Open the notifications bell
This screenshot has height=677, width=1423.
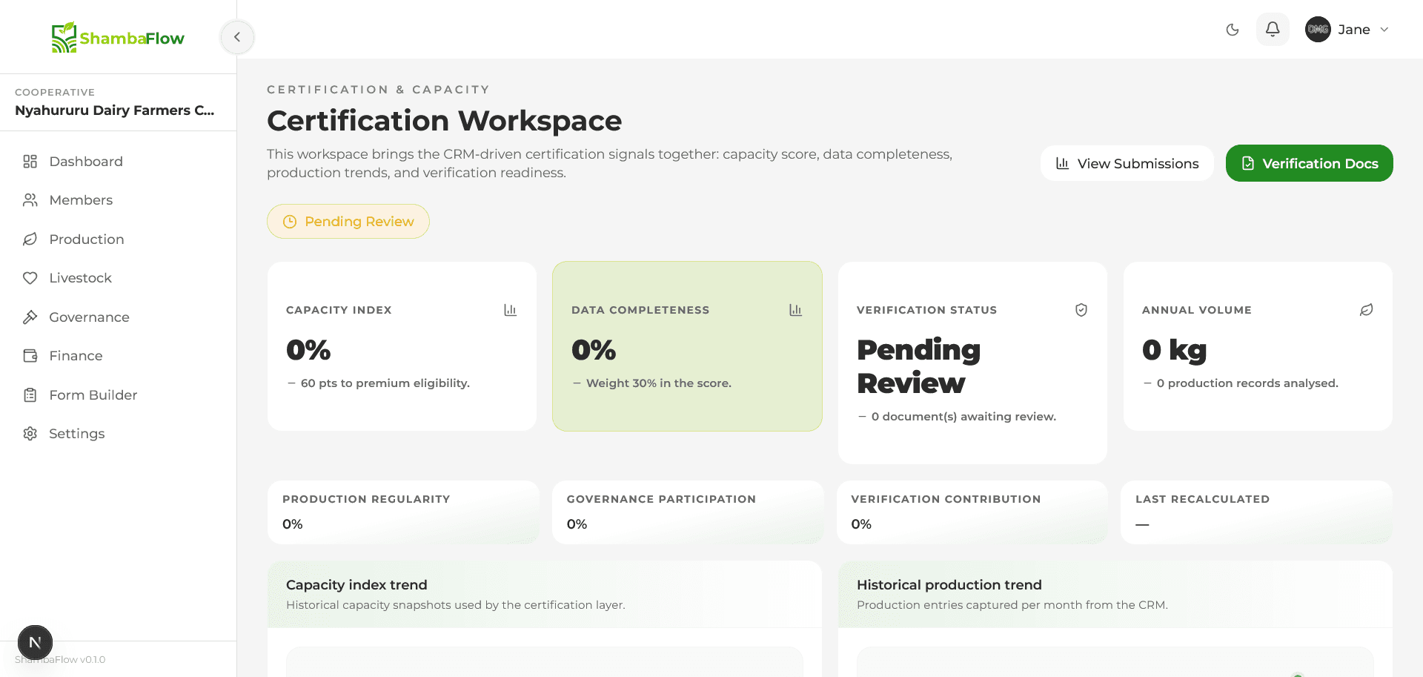pos(1273,30)
